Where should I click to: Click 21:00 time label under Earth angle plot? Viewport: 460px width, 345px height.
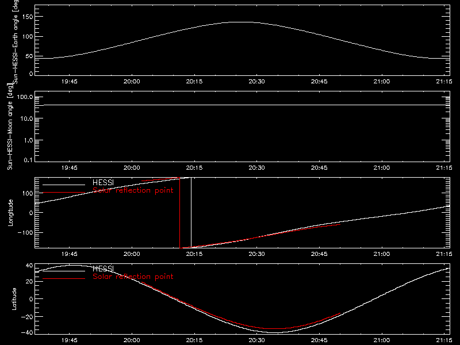pos(382,82)
